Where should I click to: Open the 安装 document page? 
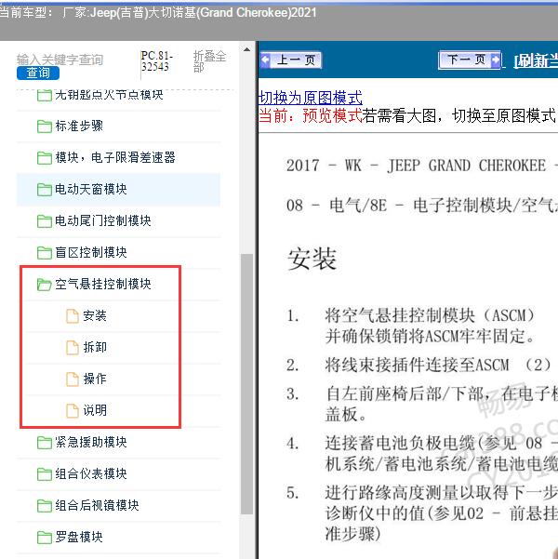tap(95, 316)
